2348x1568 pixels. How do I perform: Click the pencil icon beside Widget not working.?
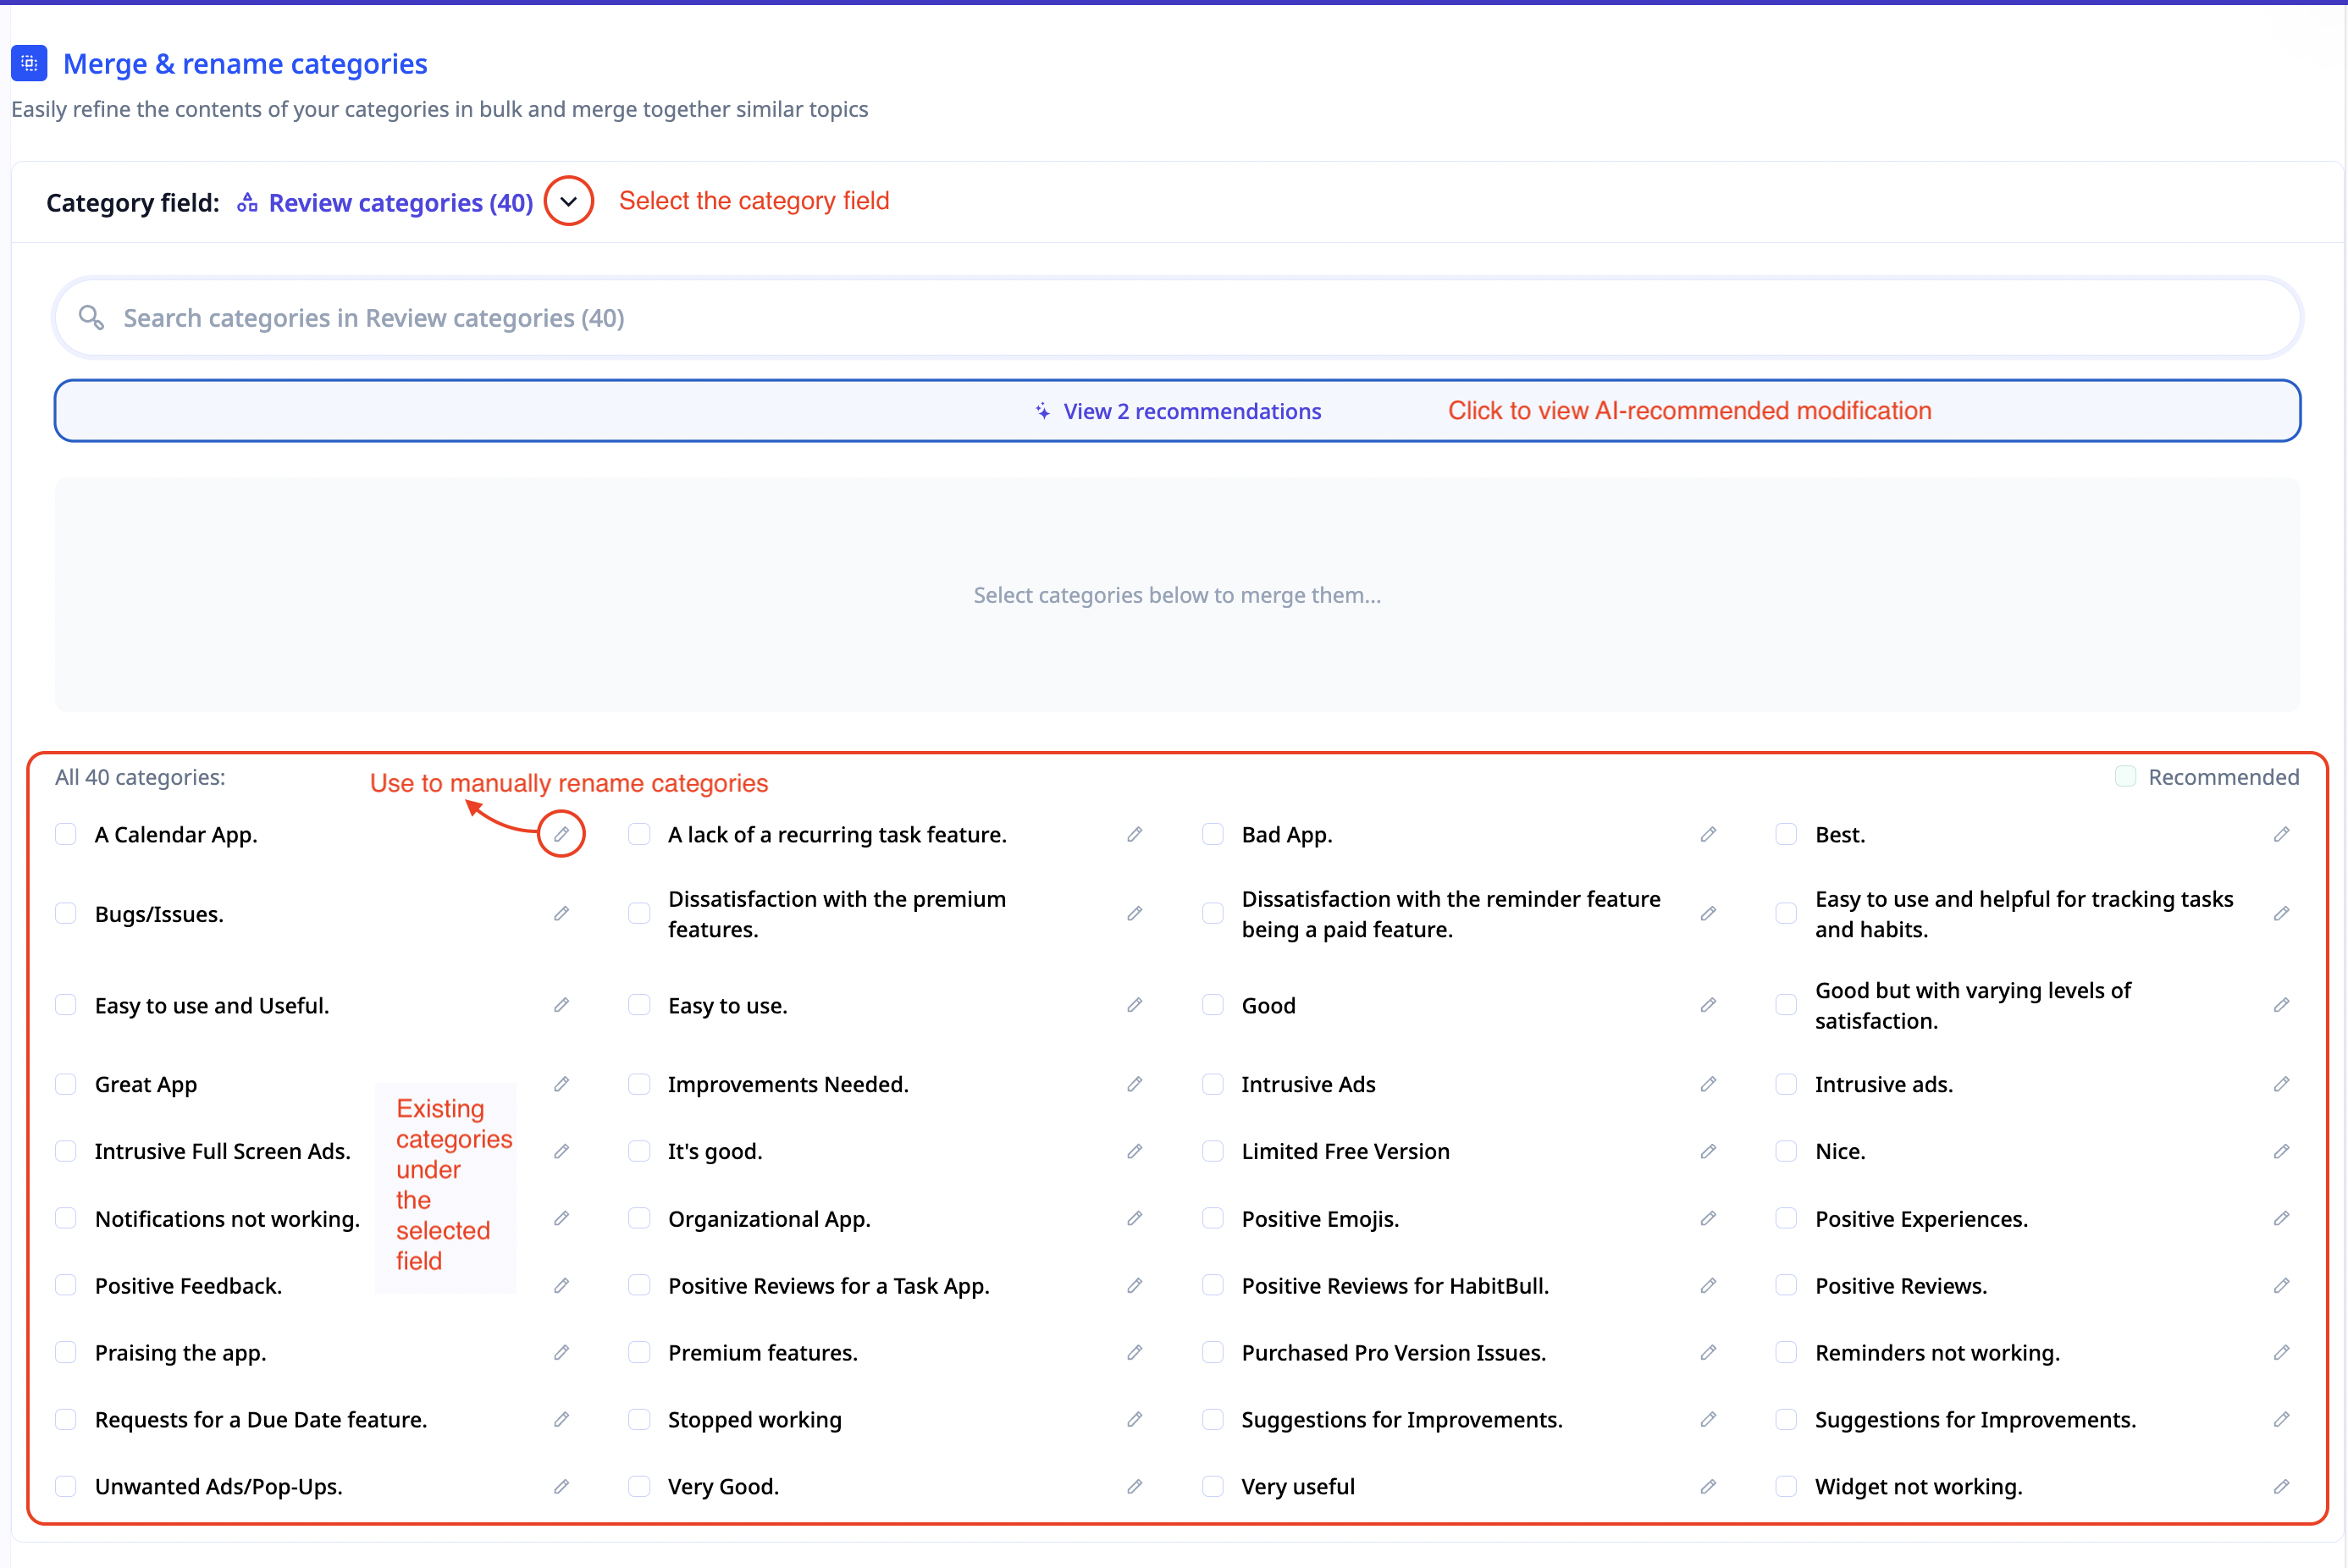(x=2281, y=1486)
